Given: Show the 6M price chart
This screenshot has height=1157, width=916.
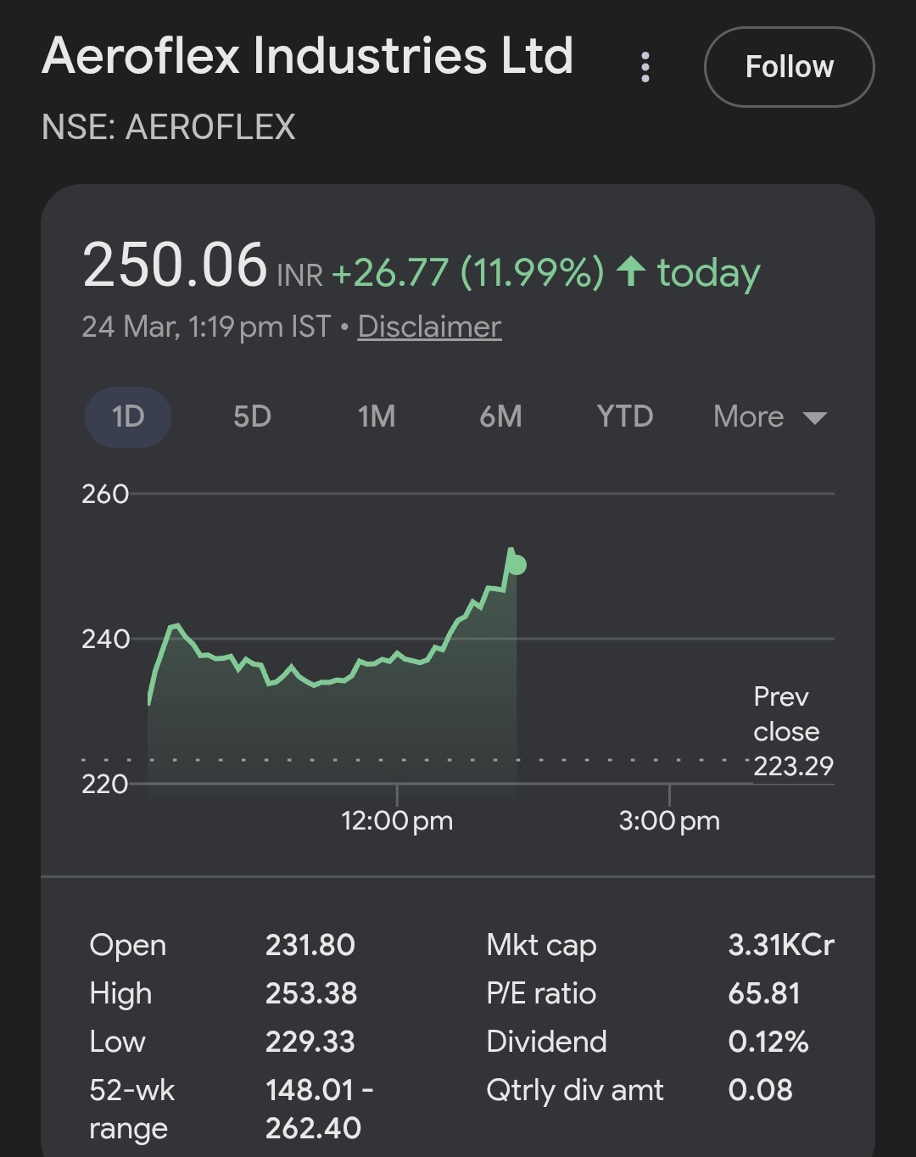Looking at the screenshot, I should pyautogui.click(x=500, y=416).
